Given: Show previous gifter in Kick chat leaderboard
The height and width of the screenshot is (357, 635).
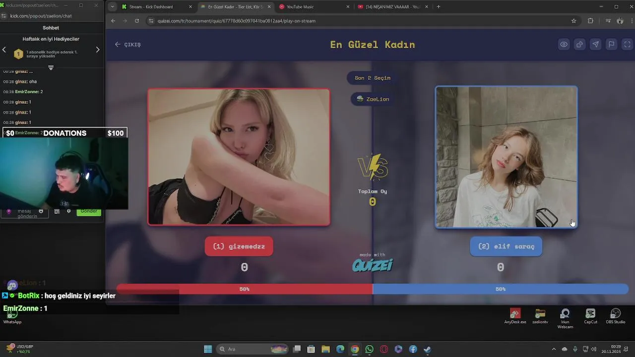Looking at the screenshot, I should tap(4, 50).
